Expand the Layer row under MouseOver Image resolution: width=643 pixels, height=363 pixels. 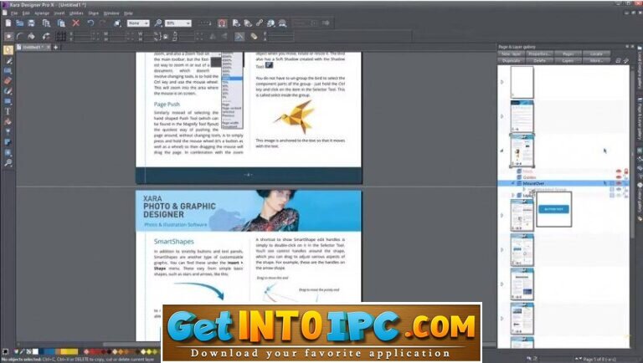click(x=513, y=196)
